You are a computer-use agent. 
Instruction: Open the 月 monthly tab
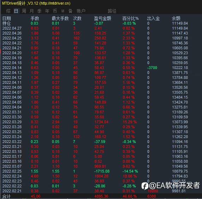pos(31,11)
